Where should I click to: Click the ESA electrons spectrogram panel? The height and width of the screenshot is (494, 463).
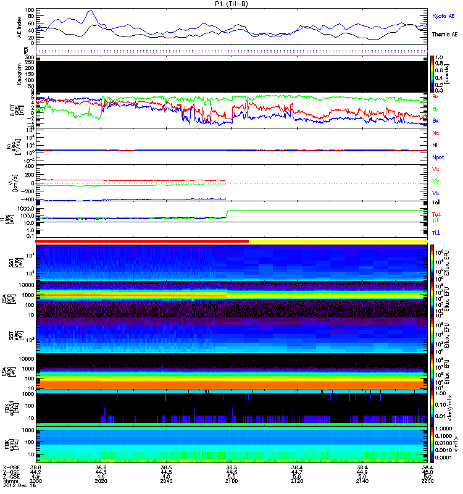(231, 372)
